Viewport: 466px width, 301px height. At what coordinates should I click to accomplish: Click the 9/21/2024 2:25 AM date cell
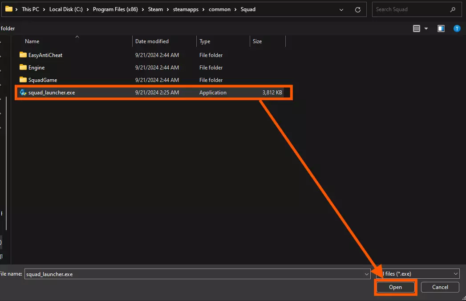coord(157,93)
